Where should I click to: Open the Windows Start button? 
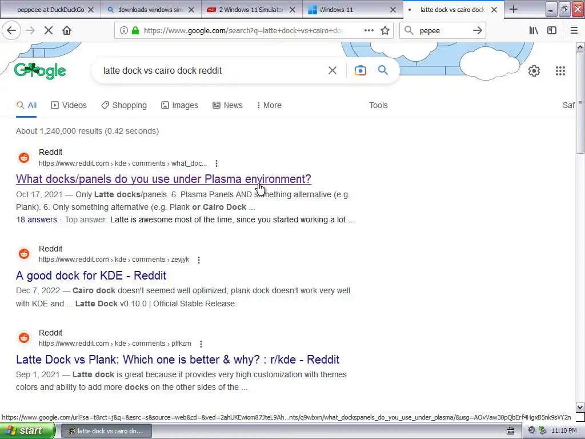pyautogui.click(x=27, y=430)
